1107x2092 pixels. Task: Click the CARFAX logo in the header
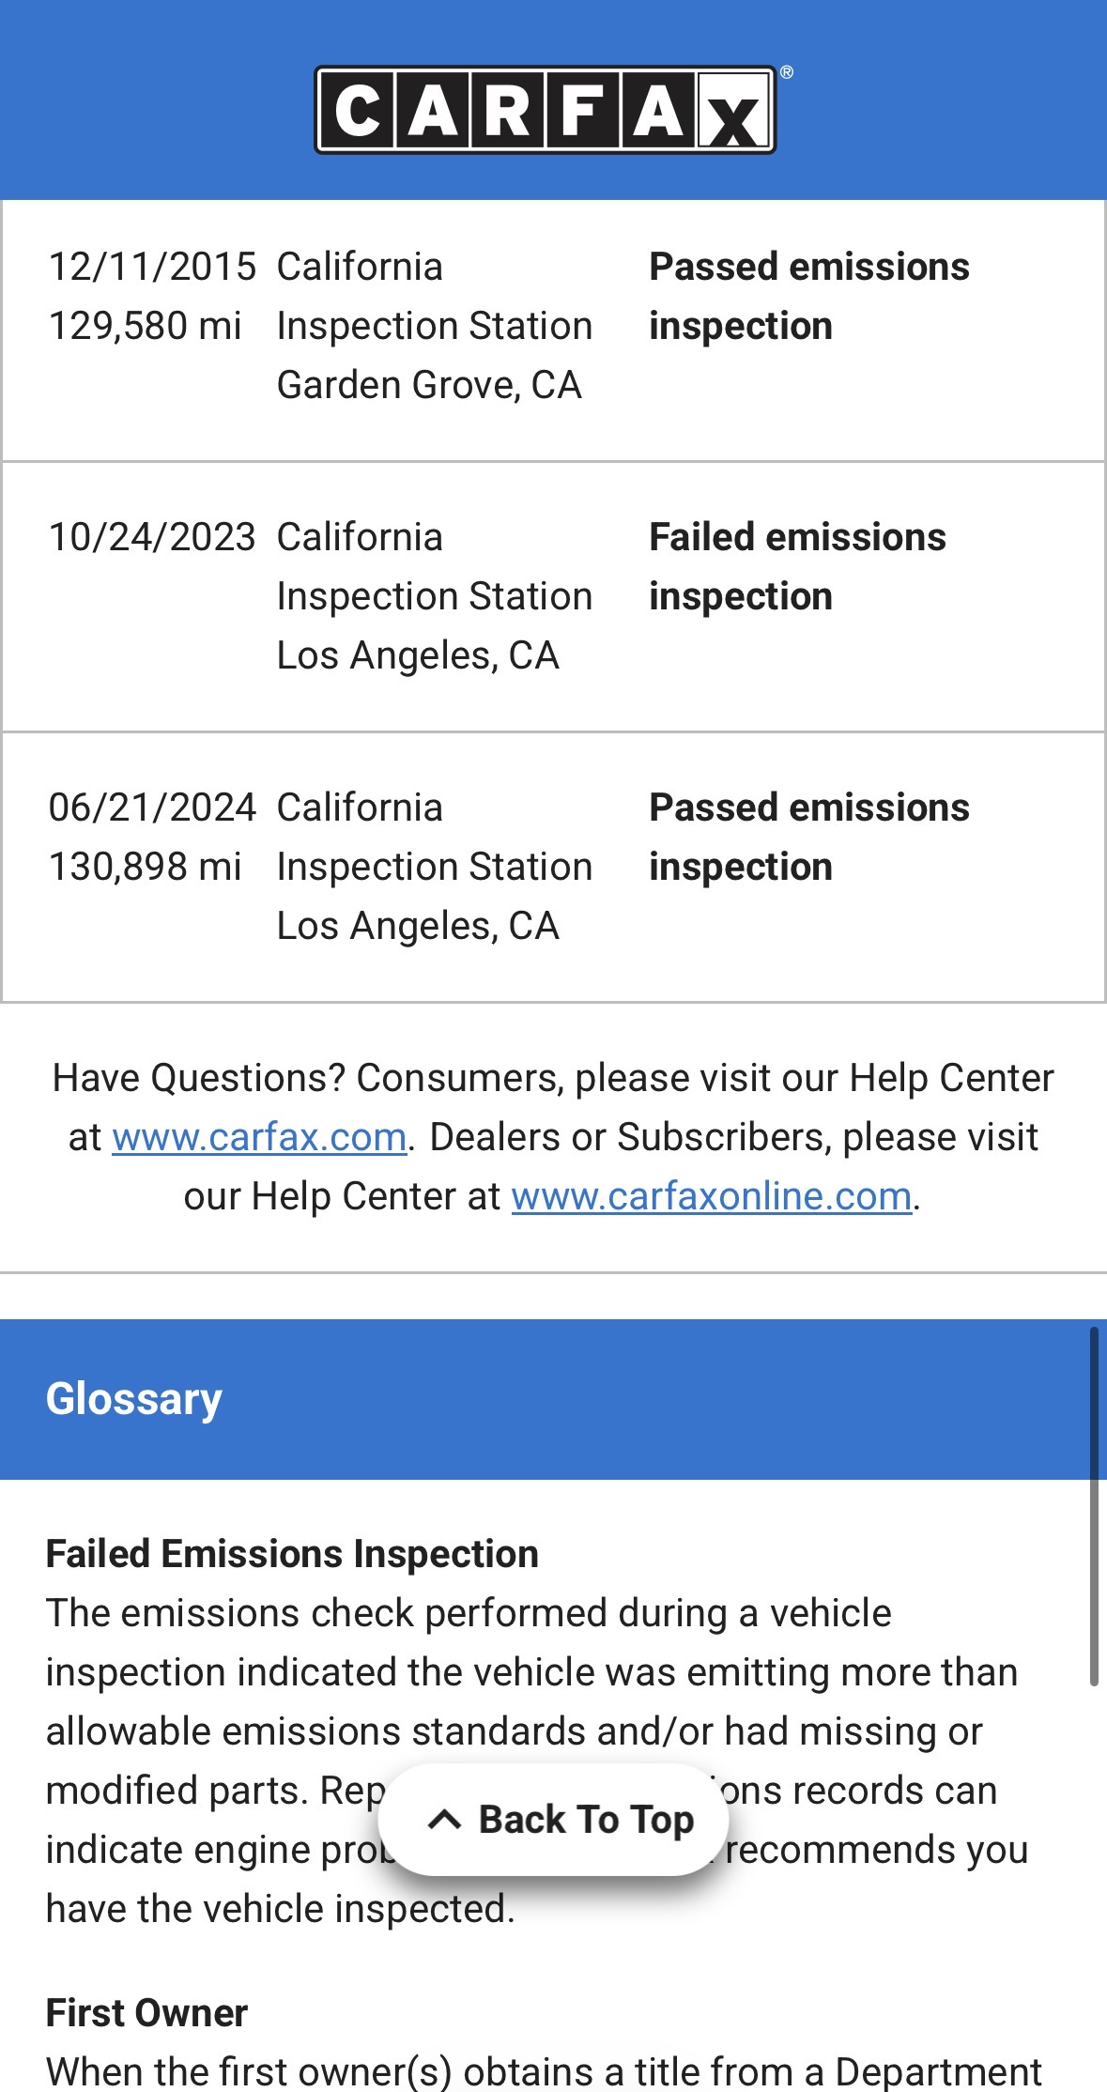[x=546, y=110]
